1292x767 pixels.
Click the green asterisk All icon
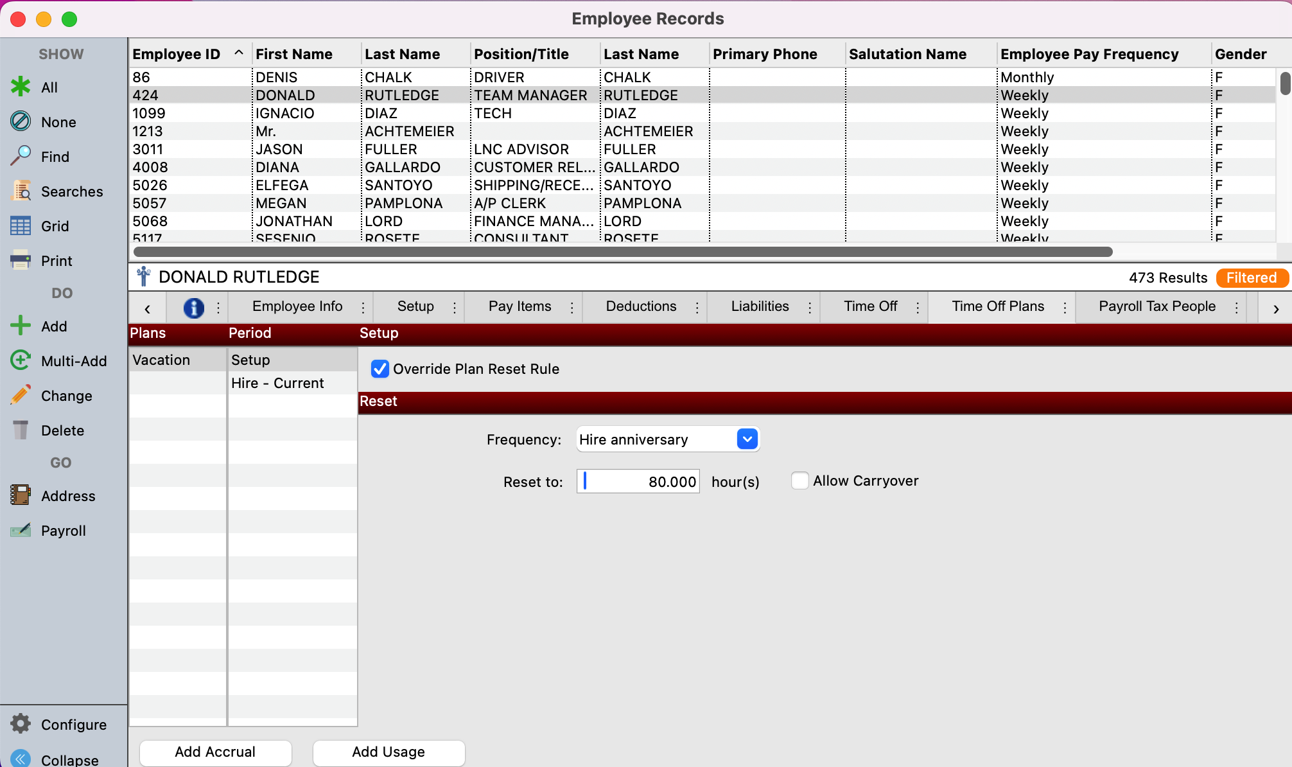click(x=21, y=87)
